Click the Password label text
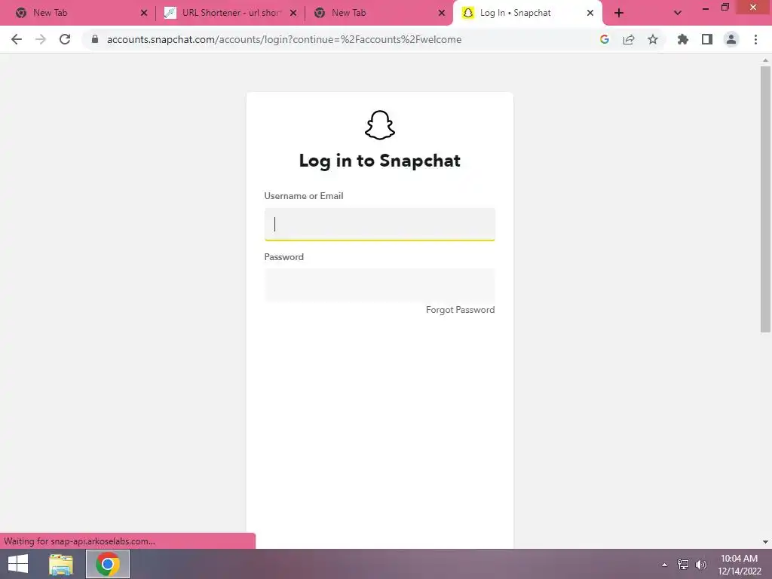The image size is (772, 579). click(x=284, y=257)
